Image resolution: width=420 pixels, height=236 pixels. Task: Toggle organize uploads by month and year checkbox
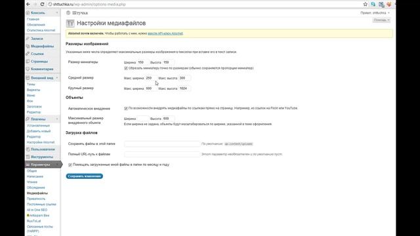(70, 165)
